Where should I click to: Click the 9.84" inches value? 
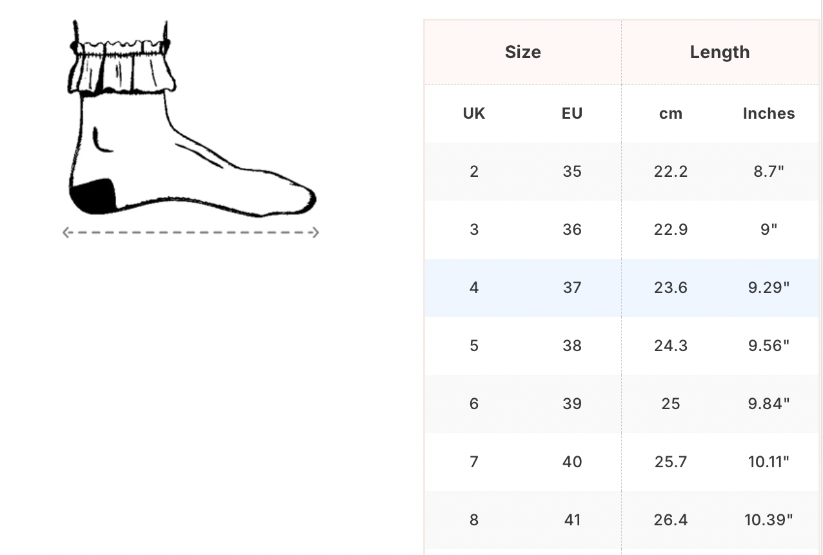(769, 404)
